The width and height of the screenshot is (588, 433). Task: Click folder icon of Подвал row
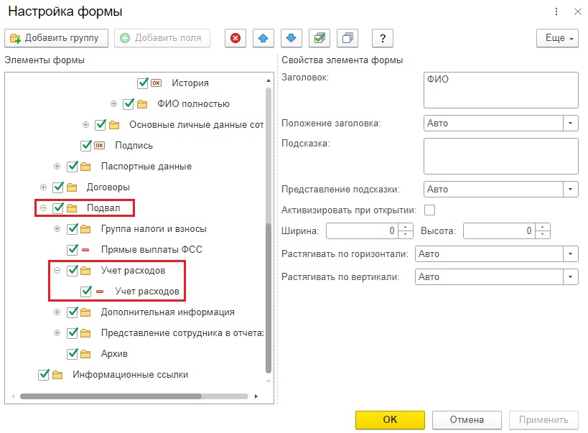pyautogui.click(x=72, y=208)
